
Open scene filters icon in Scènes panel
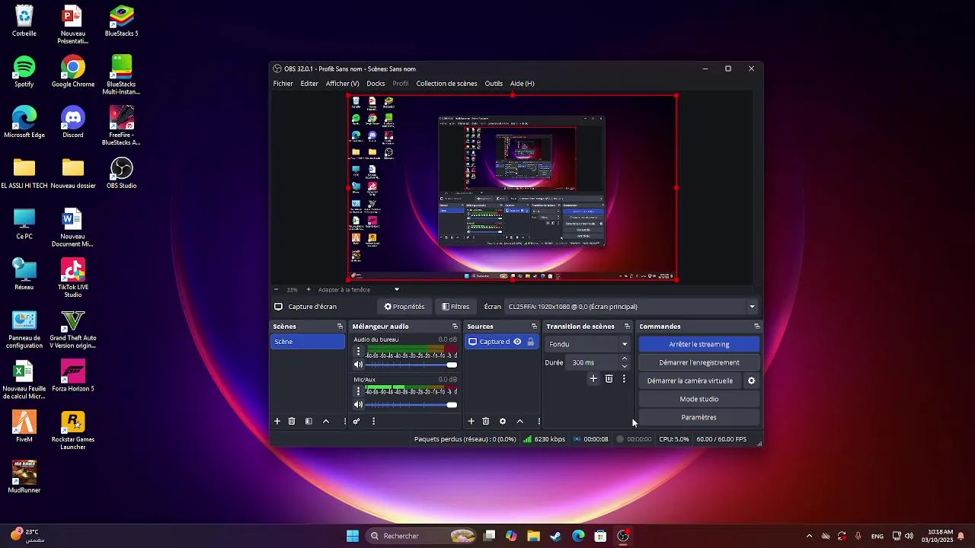point(308,421)
